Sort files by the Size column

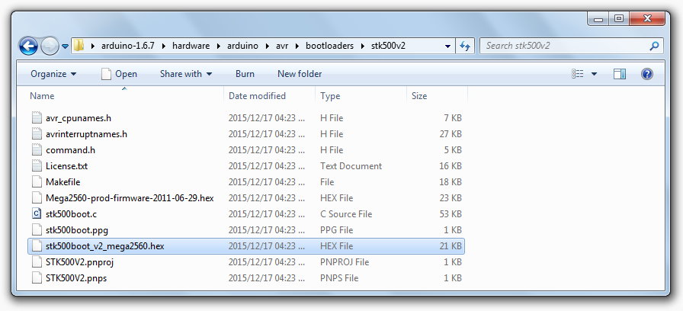pyautogui.click(x=419, y=96)
